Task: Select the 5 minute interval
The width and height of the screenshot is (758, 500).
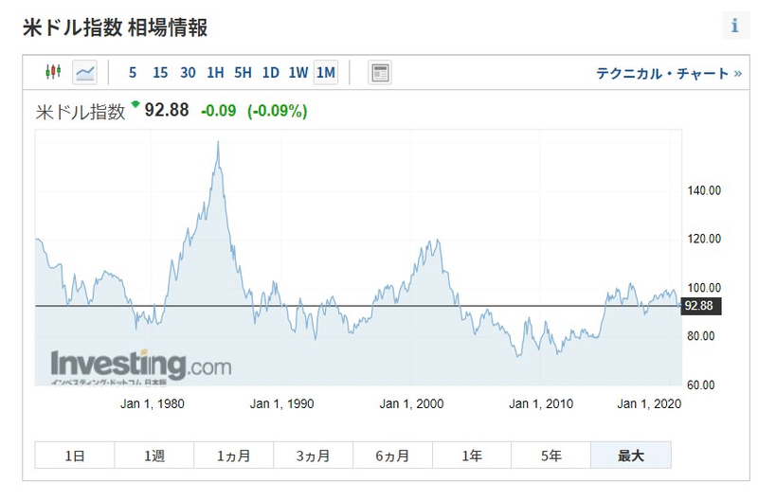Action: coord(132,73)
